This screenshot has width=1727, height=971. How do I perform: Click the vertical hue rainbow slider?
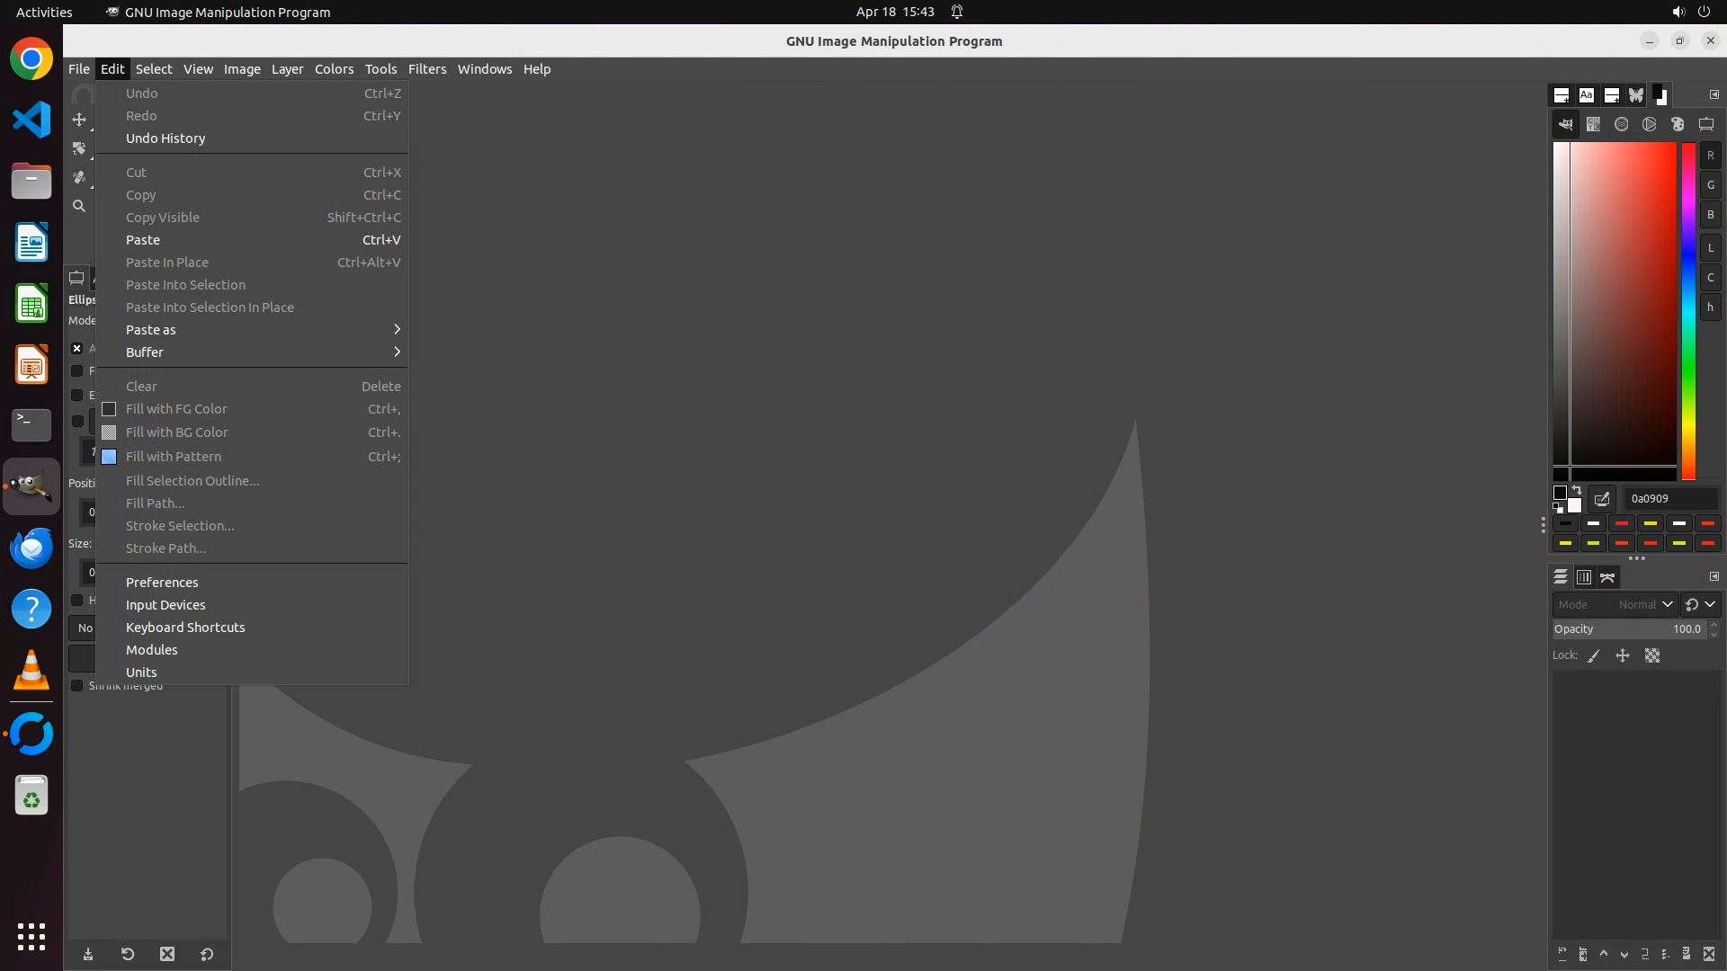[x=1688, y=310]
